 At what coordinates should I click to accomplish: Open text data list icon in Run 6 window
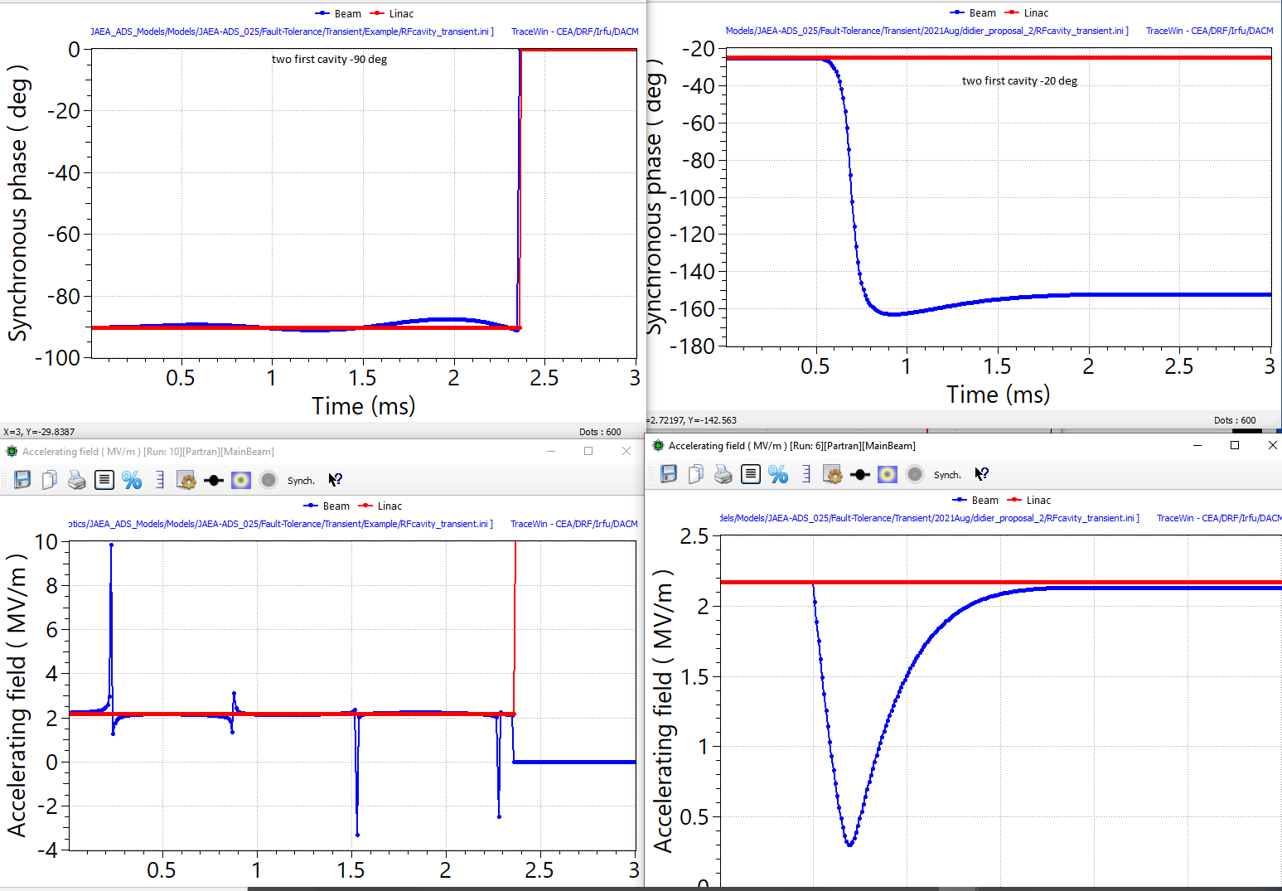point(751,474)
